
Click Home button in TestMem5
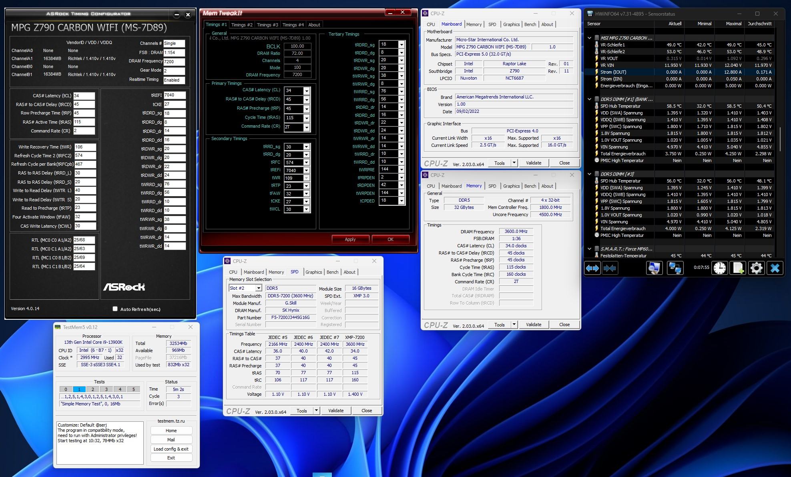click(171, 431)
